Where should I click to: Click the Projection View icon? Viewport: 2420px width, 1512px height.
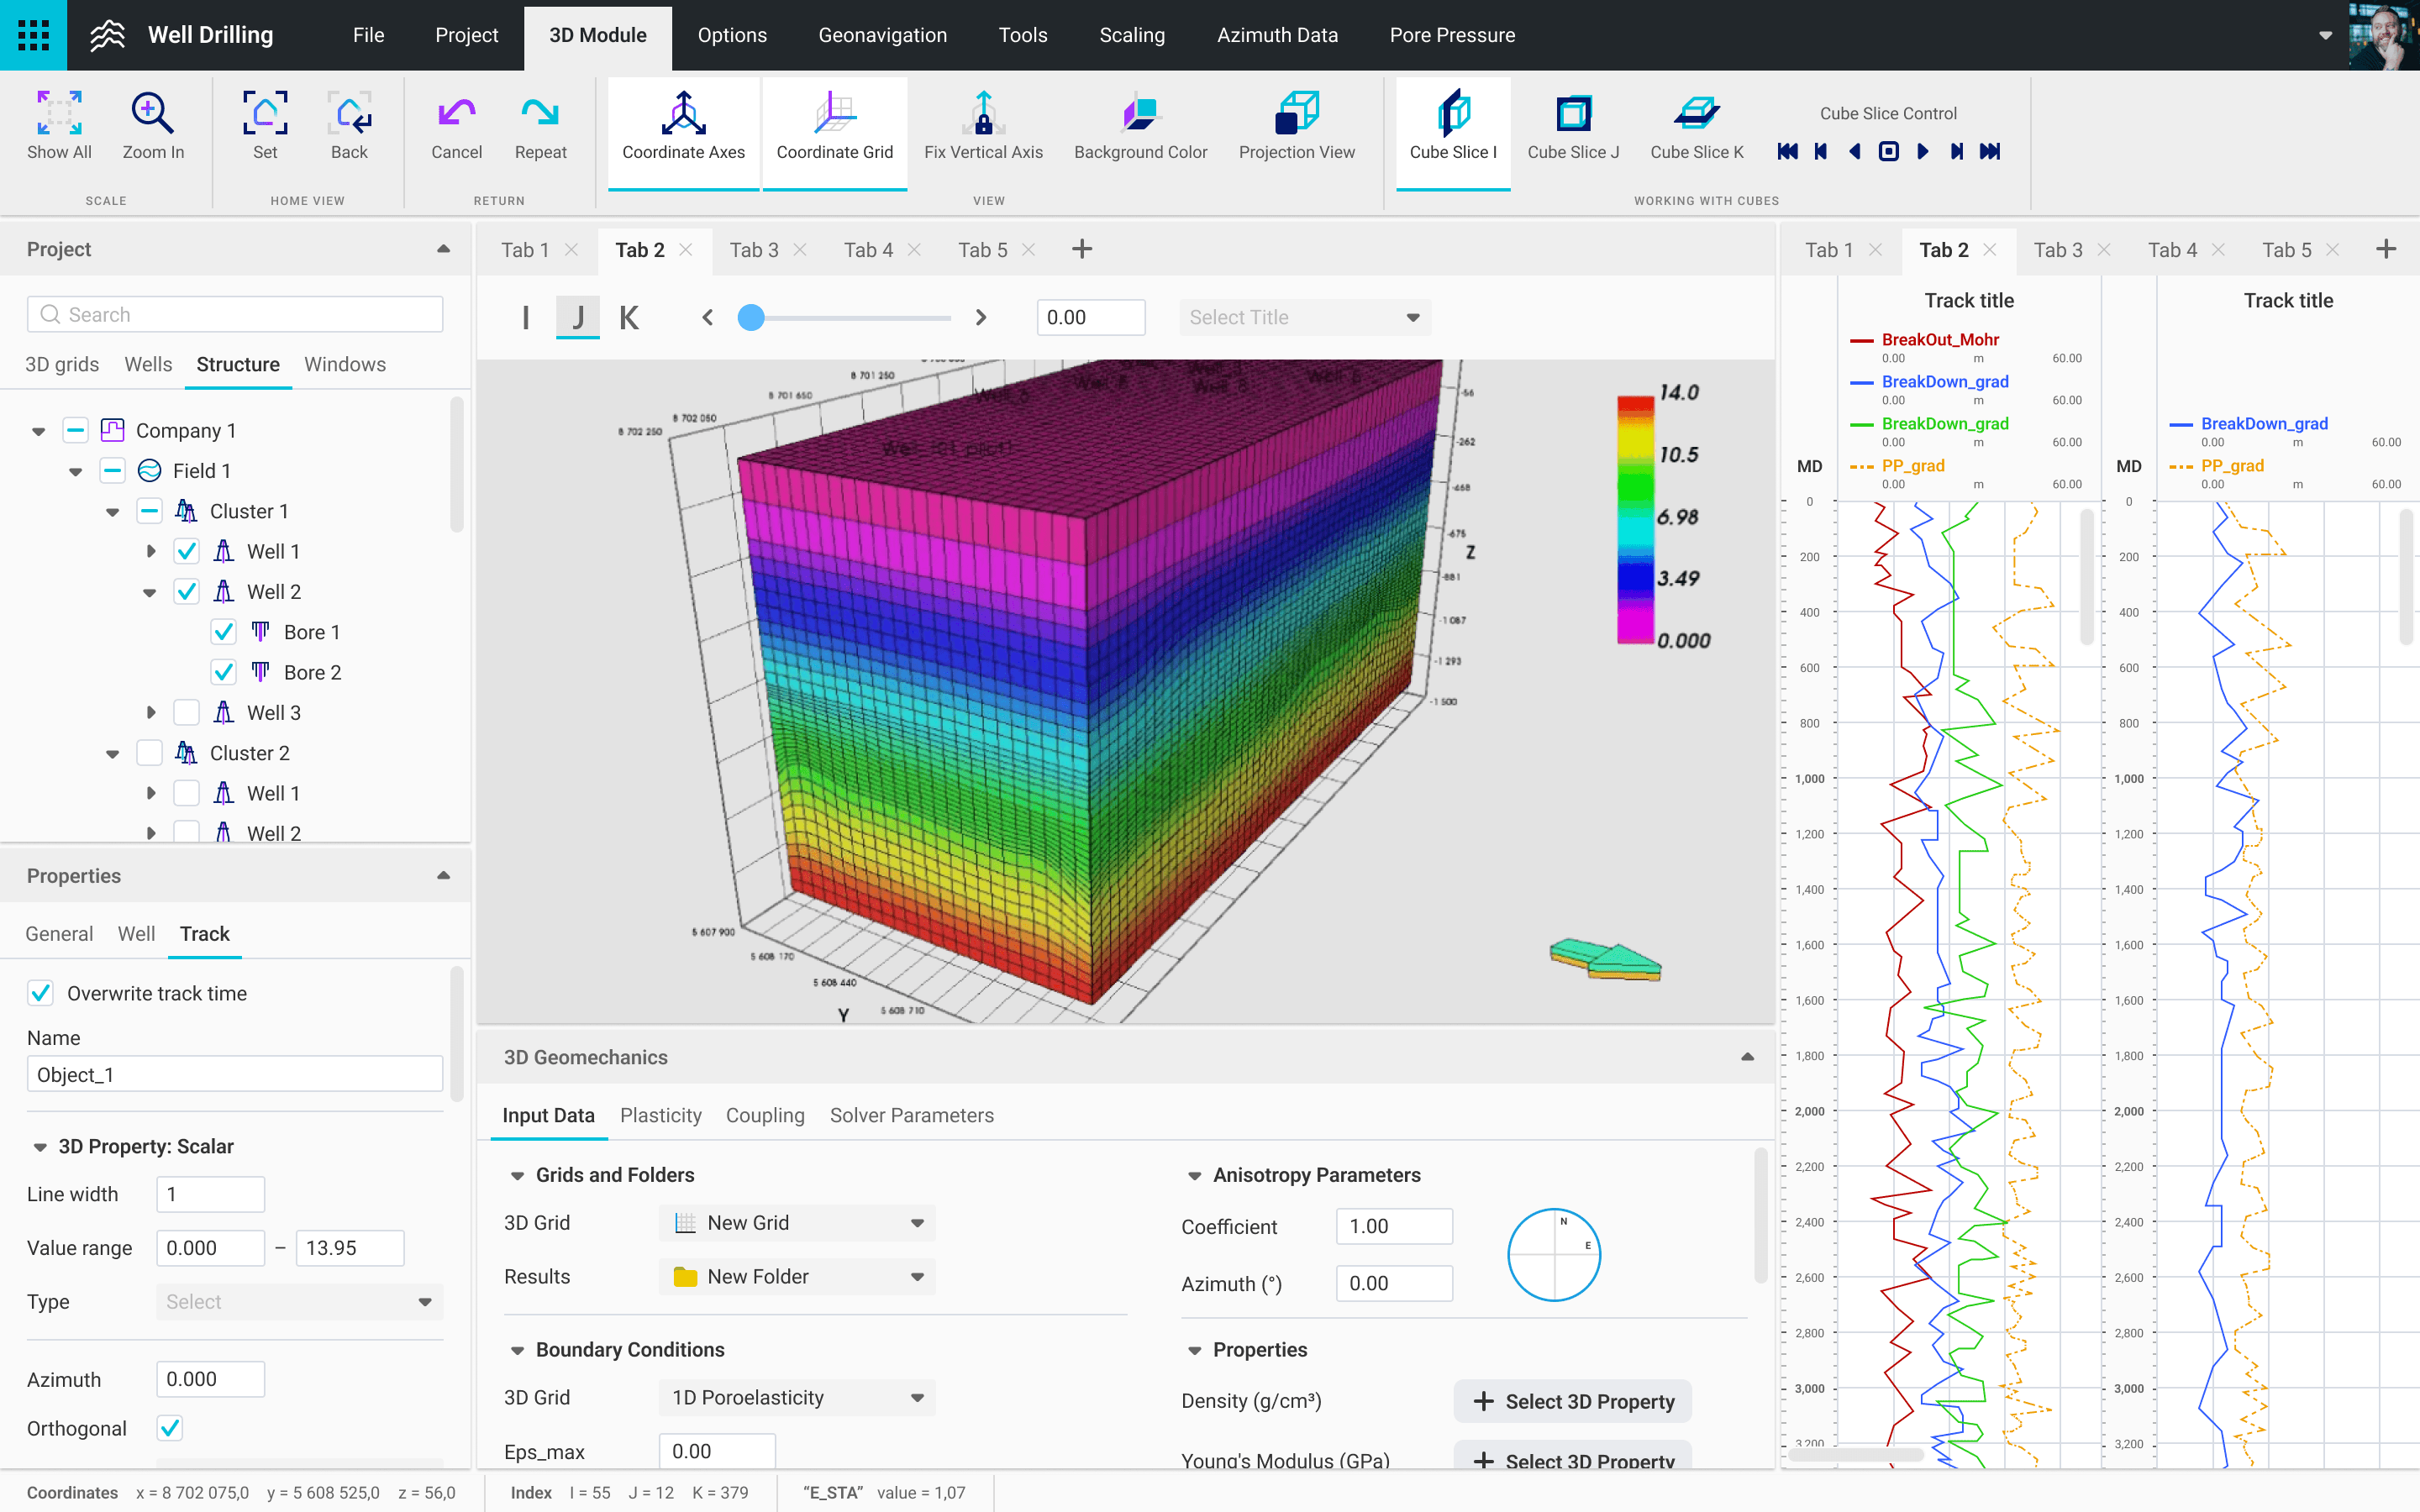pos(1296,114)
